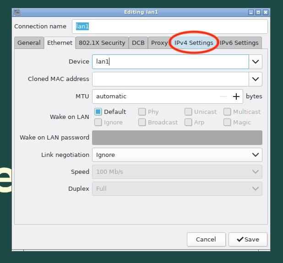The image size is (283, 263).
Task: Click the MTU plus increment button
Action: tap(236, 97)
